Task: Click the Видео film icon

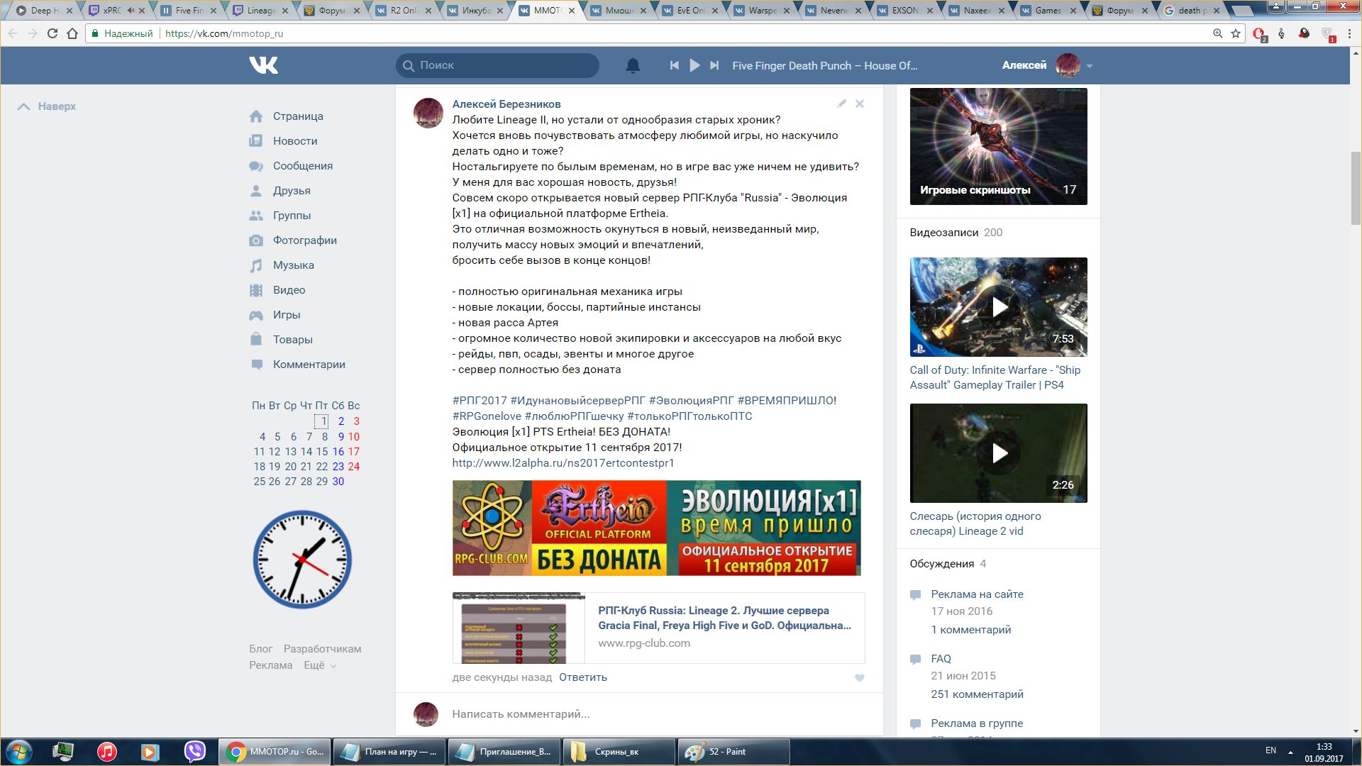Action: [x=256, y=290]
